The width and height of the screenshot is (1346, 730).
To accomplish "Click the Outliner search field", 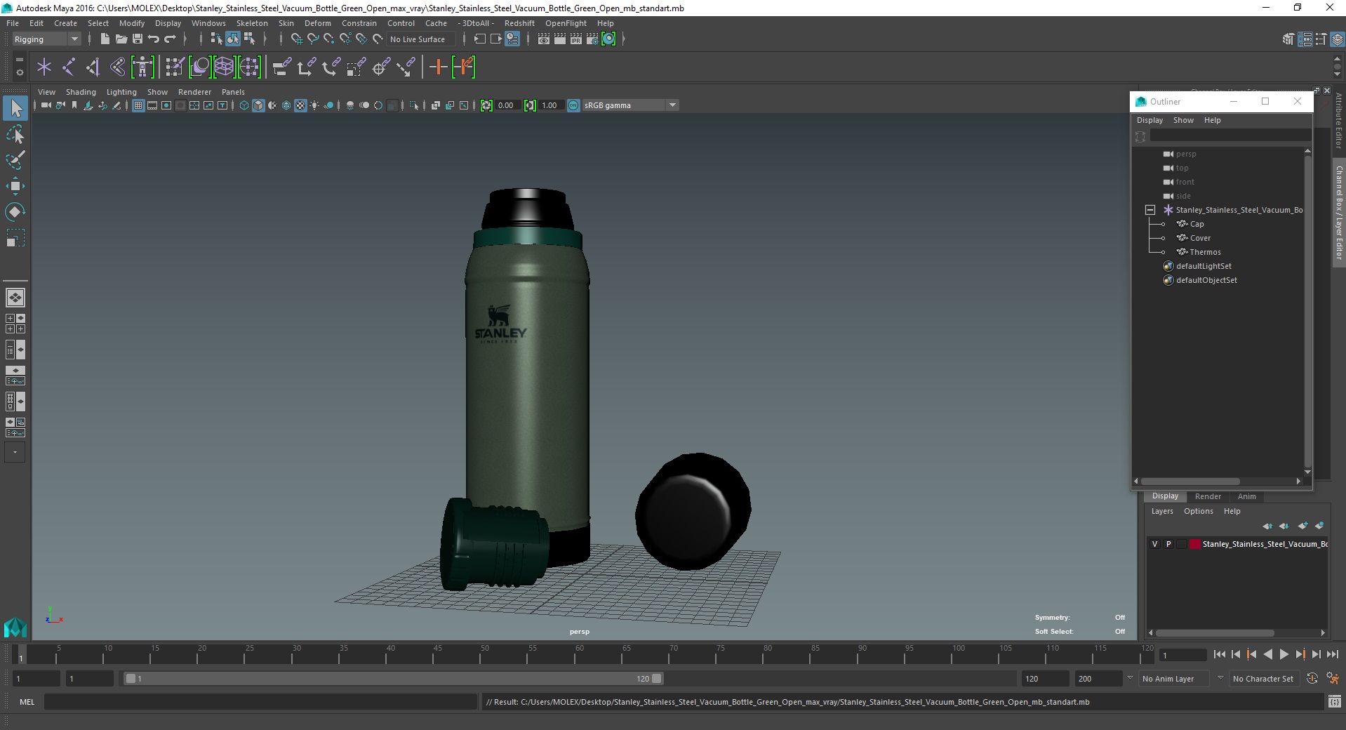I will click(x=1230, y=135).
